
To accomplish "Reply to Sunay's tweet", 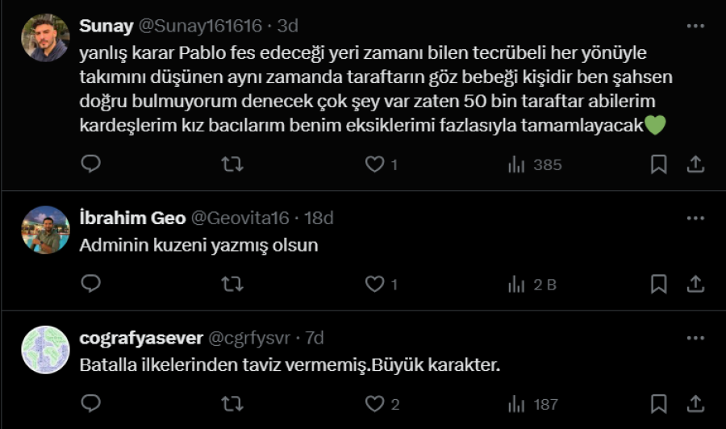I will click(x=91, y=165).
